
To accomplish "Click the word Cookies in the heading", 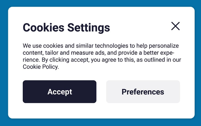I will pos(44,28).
